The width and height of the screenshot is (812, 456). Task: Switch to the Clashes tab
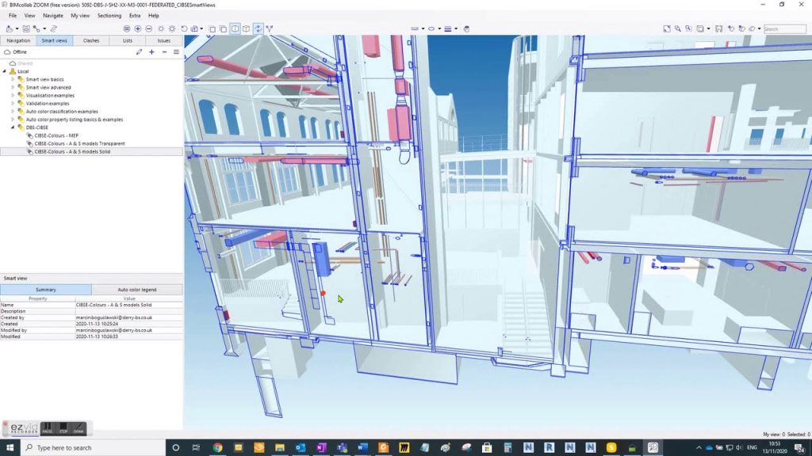[x=91, y=40]
